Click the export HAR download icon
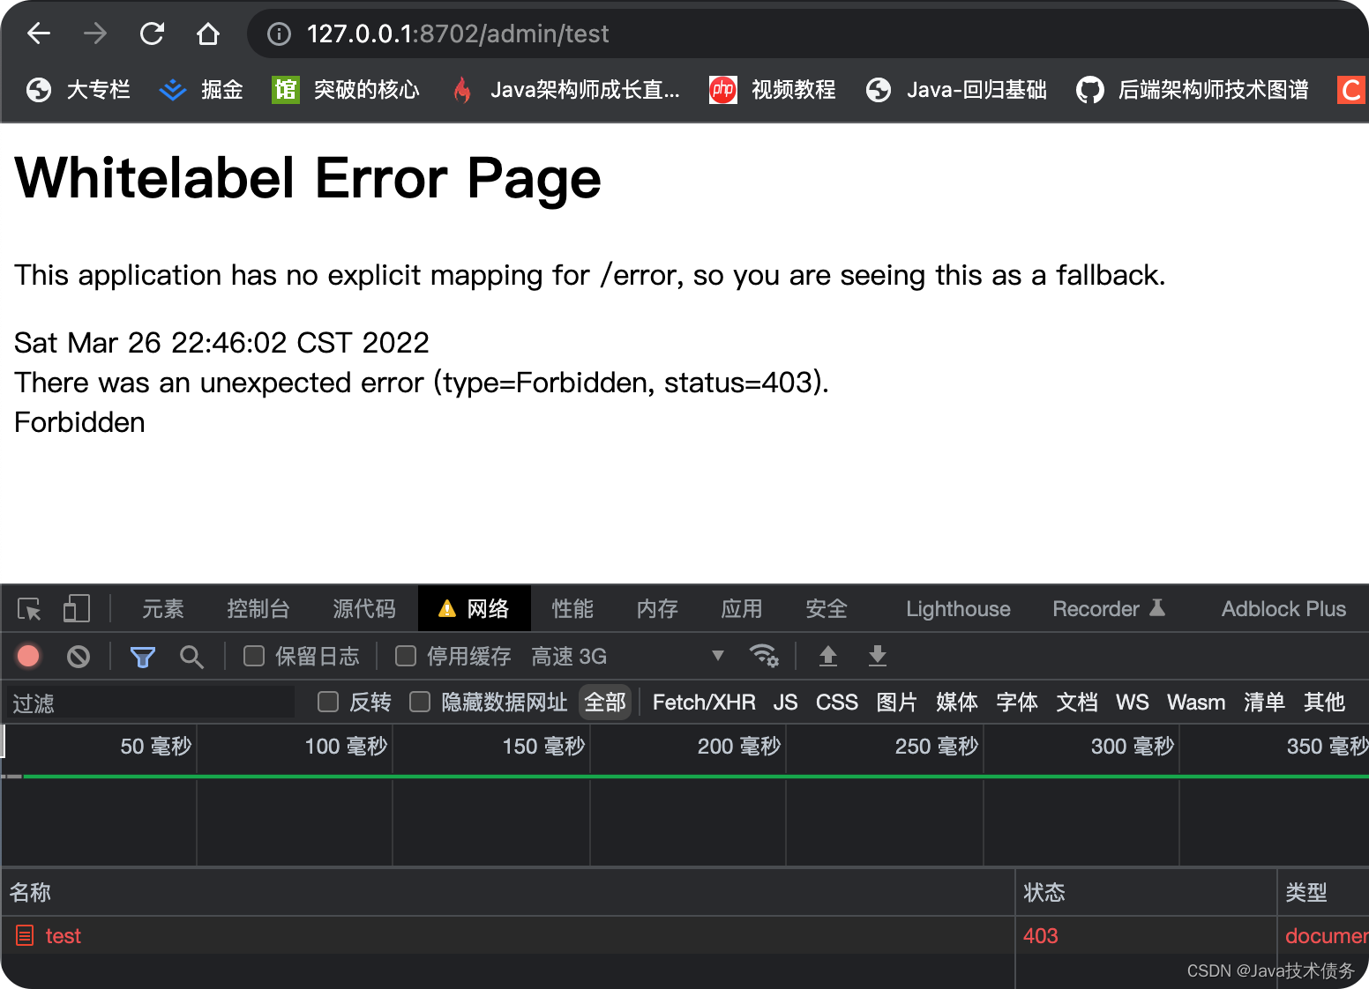The height and width of the screenshot is (989, 1369). click(x=877, y=656)
